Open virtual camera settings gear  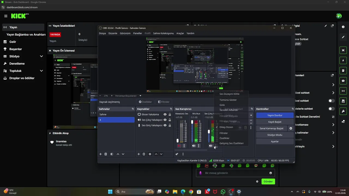click(291, 128)
